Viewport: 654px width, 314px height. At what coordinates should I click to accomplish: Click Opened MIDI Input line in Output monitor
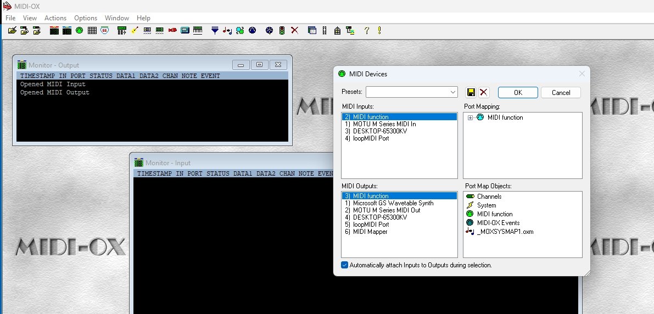click(x=53, y=84)
